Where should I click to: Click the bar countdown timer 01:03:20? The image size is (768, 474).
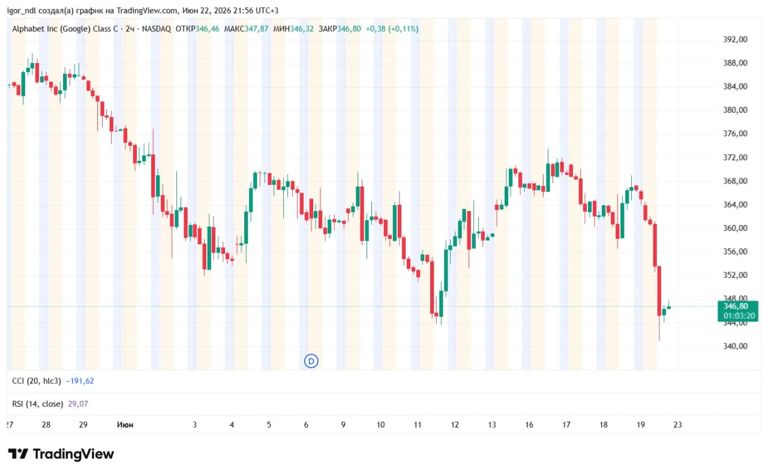737,316
